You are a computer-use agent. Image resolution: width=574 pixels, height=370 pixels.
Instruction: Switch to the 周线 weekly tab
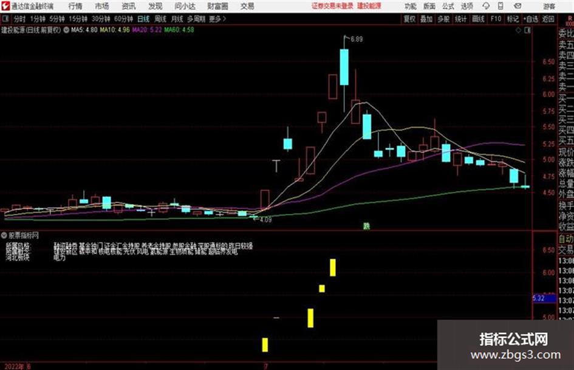point(160,19)
